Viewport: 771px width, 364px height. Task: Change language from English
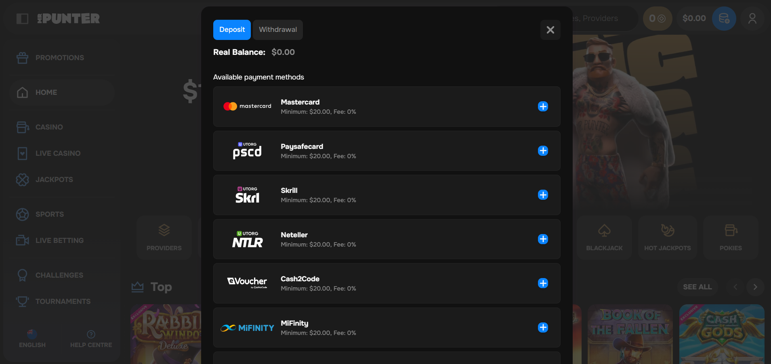(x=32, y=339)
